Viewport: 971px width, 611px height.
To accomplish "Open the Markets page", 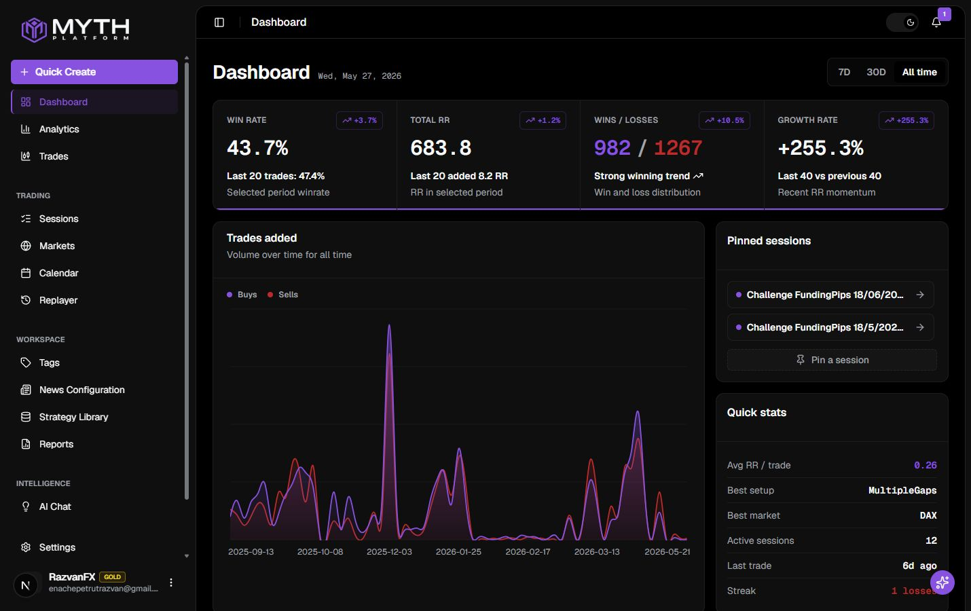I will pyautogui.click(x=94, y=246).
